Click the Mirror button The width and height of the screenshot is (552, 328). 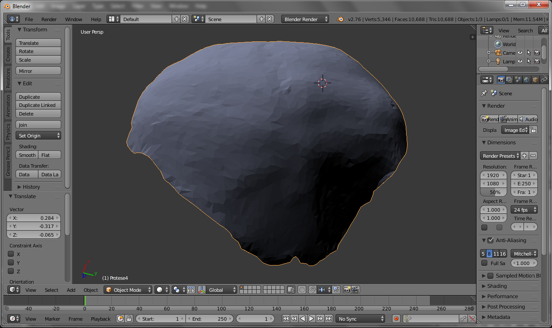[x=38, y=71]
